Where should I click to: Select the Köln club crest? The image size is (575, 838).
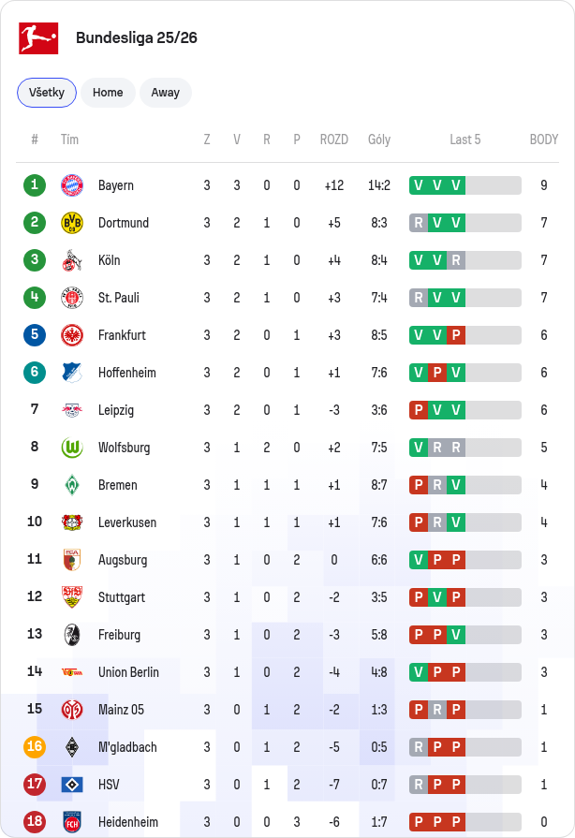[72, 260]
